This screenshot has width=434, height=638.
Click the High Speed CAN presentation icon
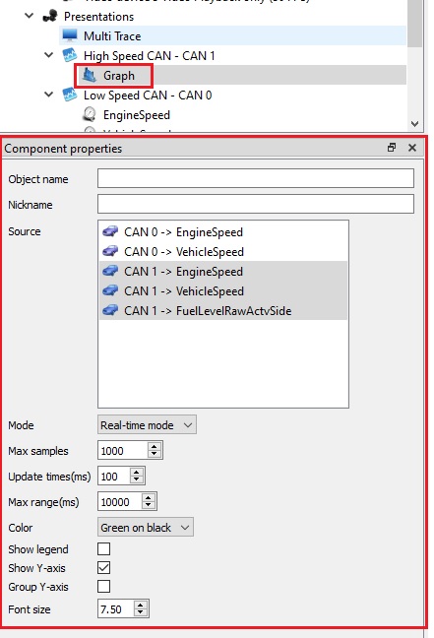[70, 55]
